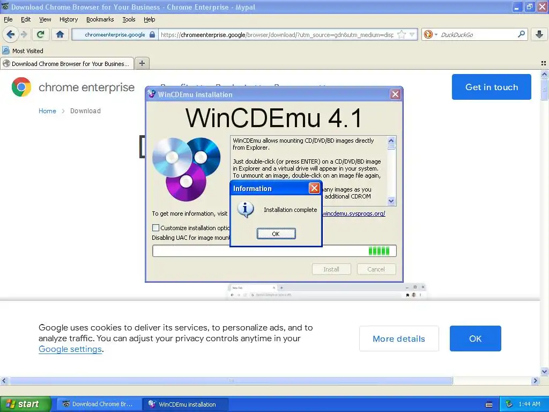Click the horizontal scrollbar left arrow

point(4,380)
